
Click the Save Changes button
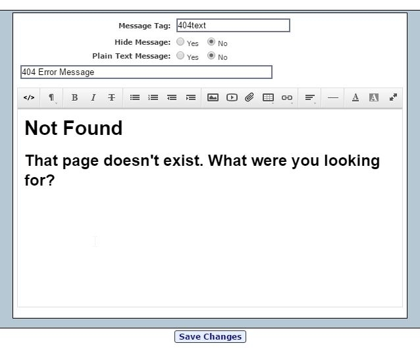210,337
